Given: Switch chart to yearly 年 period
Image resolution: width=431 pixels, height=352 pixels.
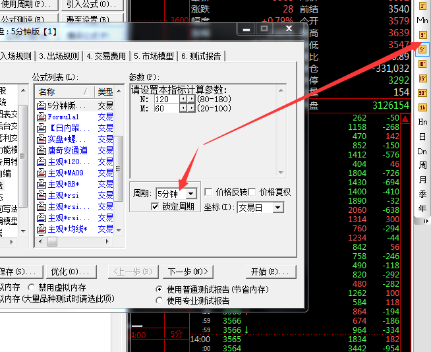Looking at the screenshot, I should [x=422, y=209].
